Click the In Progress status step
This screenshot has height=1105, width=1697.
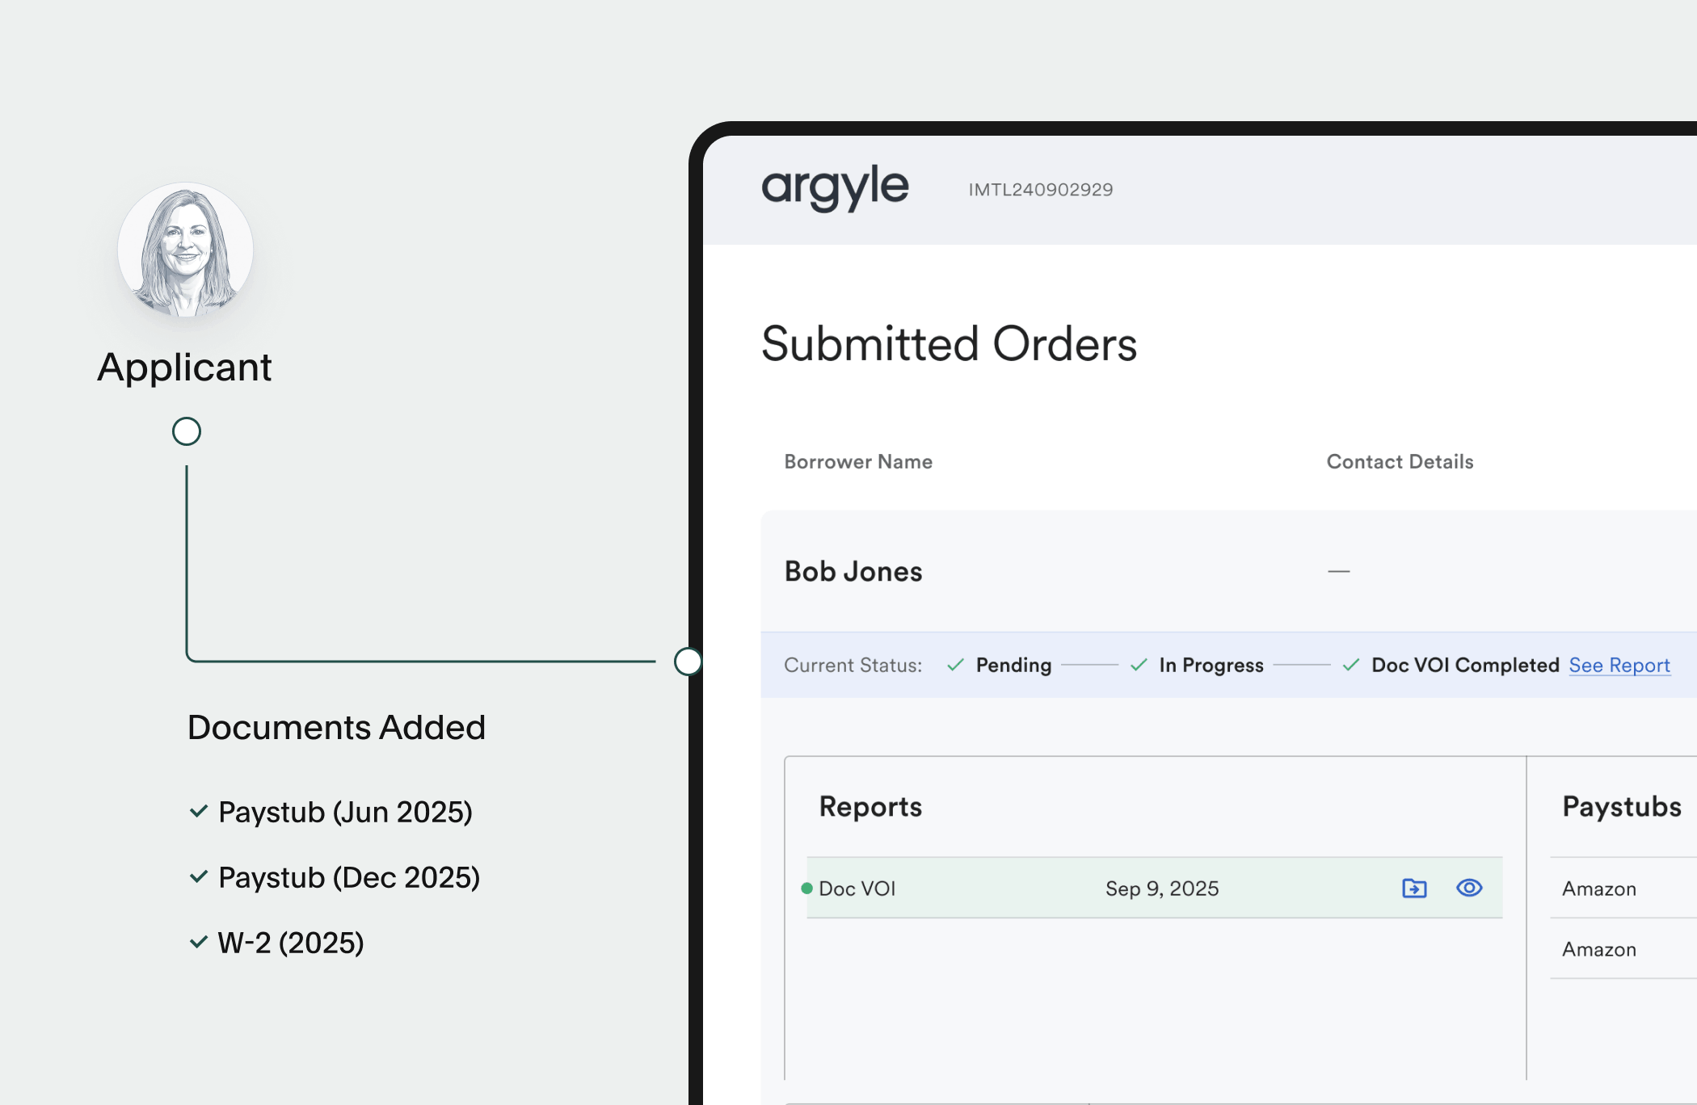click(x=1211, y=665)
